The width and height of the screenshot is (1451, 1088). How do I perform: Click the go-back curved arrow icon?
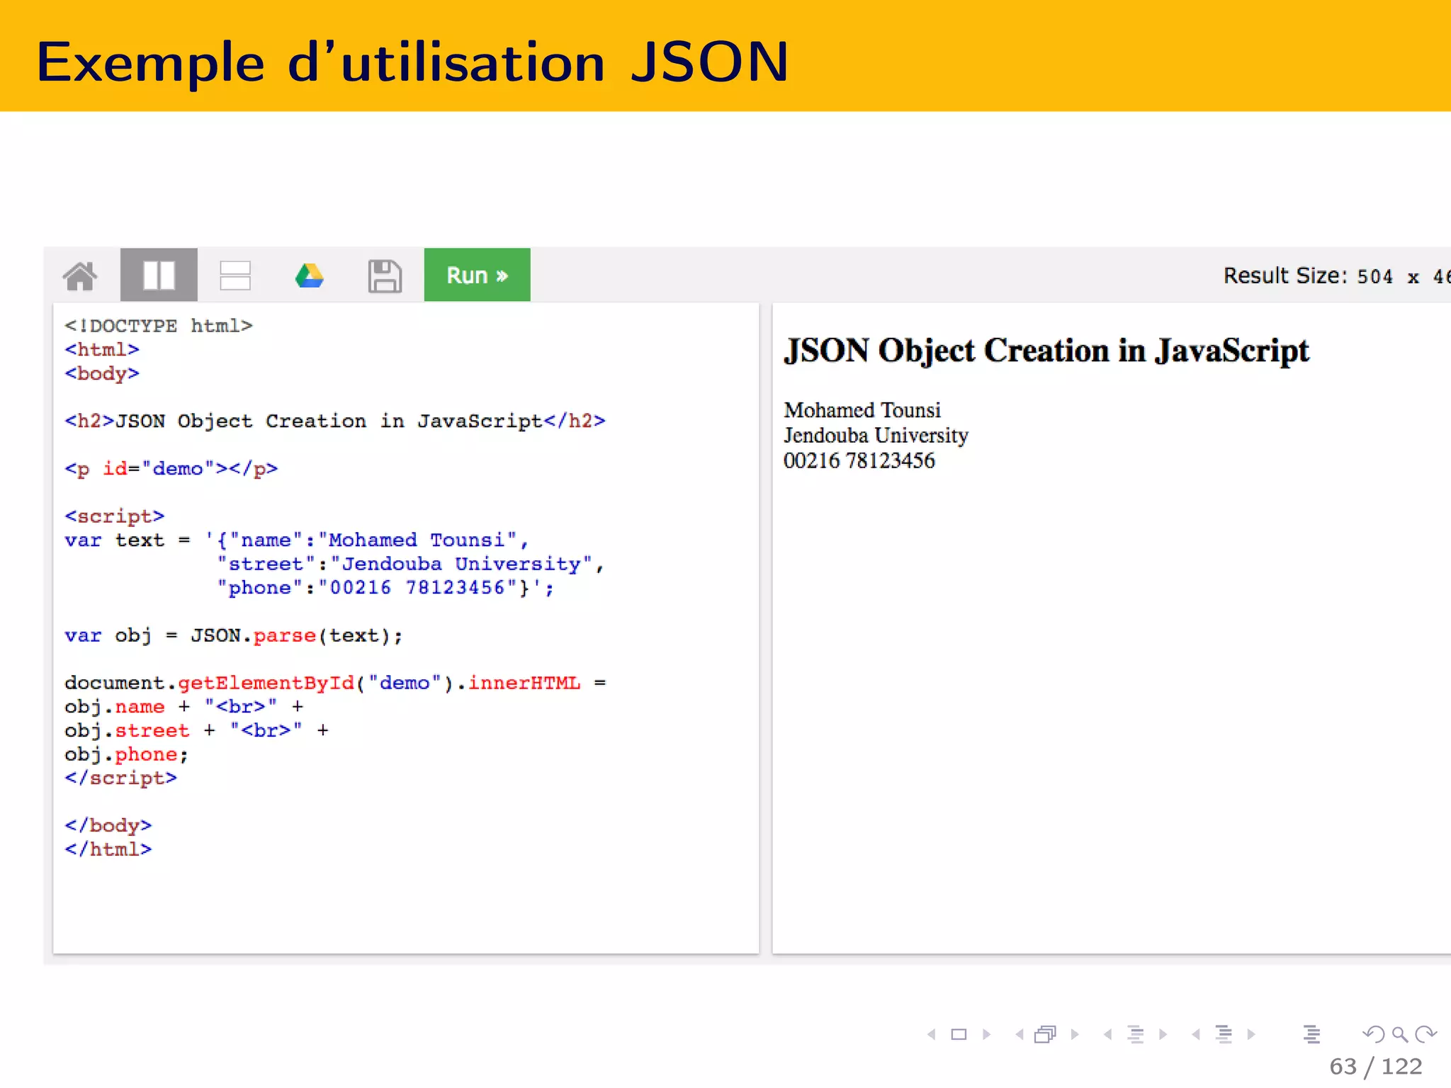(x=1374, y=1035)
